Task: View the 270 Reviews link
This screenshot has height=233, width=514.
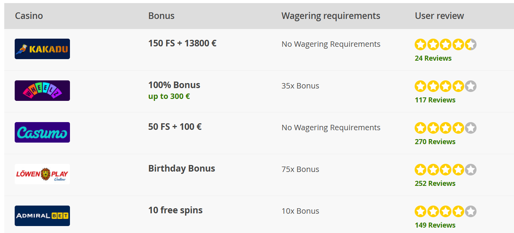Action: tap(435, 142)
